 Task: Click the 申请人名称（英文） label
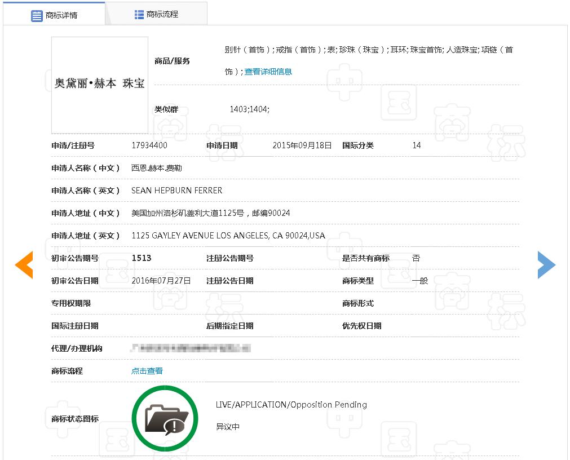pyautogui.click(x=86, y=191)
